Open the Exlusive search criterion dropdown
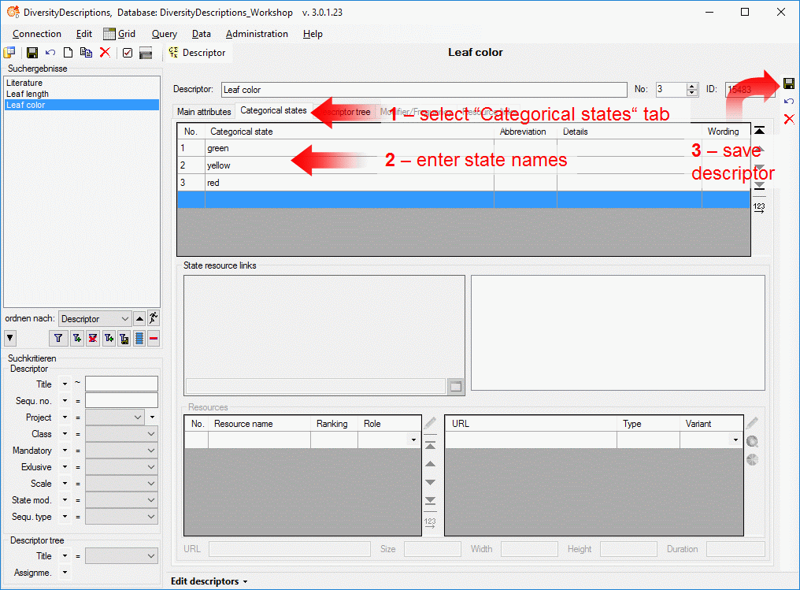This screenshot has height=590, width=800. [121, 467]
